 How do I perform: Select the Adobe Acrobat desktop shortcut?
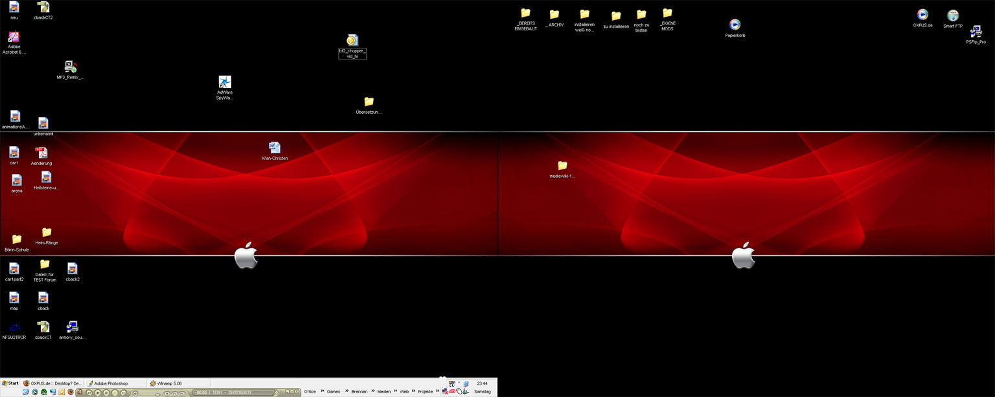tap(14, 38)
